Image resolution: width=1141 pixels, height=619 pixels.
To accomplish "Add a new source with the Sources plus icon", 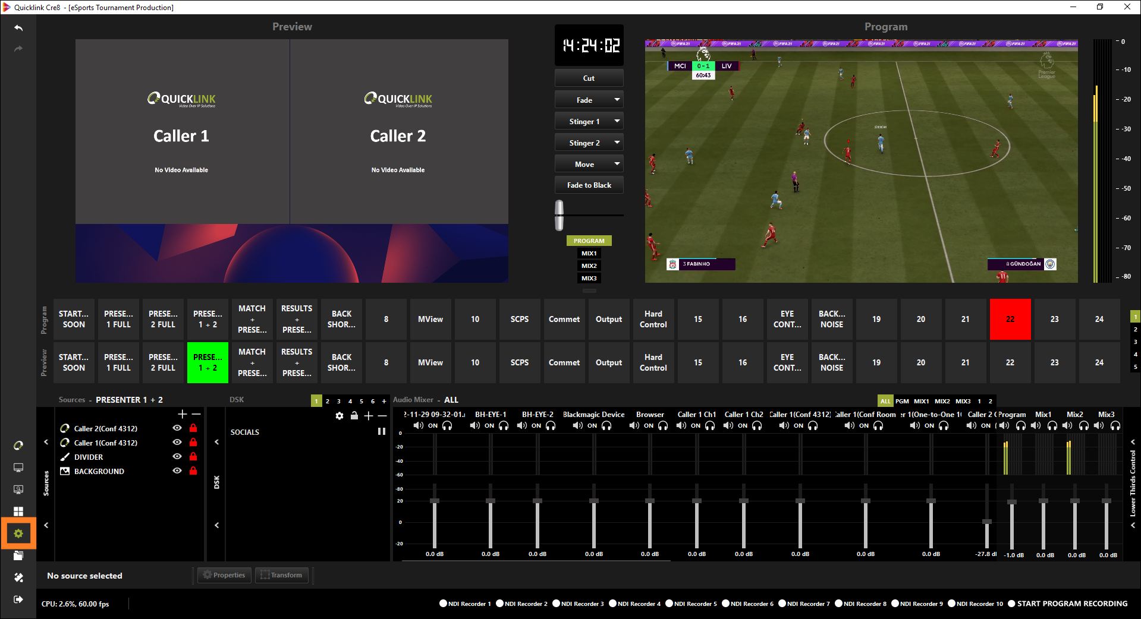I will point(183,414).
